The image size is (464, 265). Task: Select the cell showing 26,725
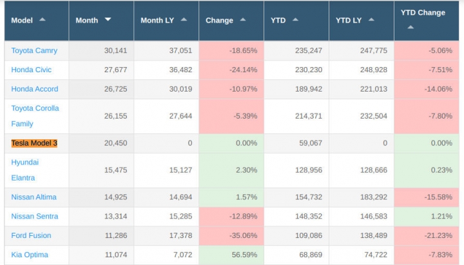click(101, 89)
